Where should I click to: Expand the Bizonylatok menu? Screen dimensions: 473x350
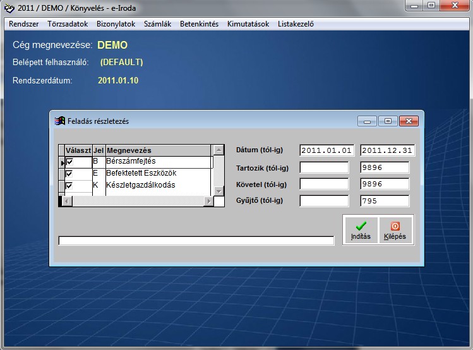pyautogui.click(x=116, y=24)
